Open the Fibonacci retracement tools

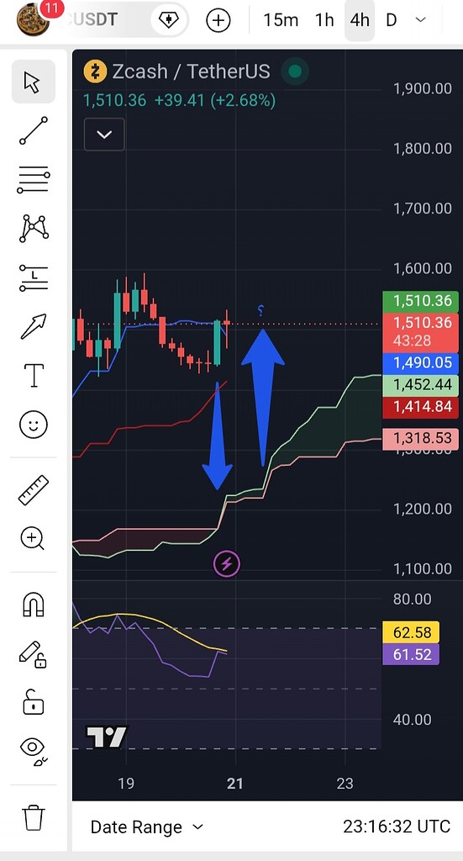[34, 180]
